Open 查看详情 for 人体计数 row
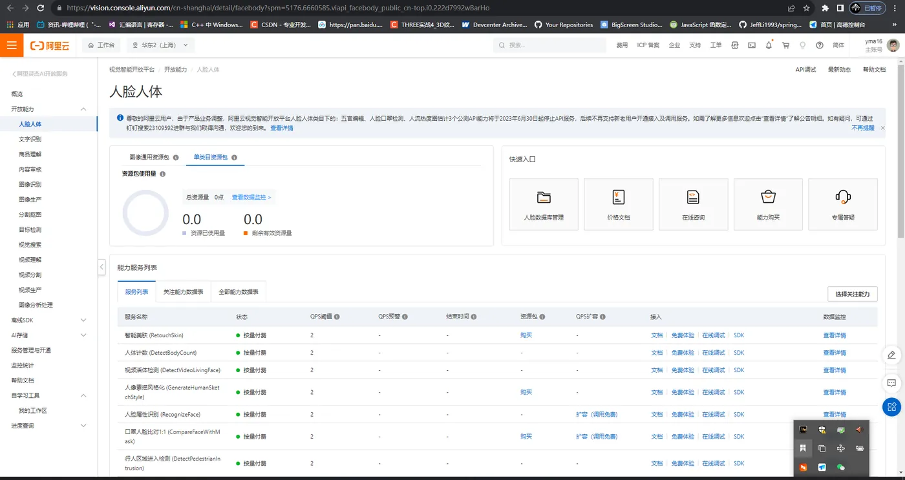905x480 pixels. [835, 353]
